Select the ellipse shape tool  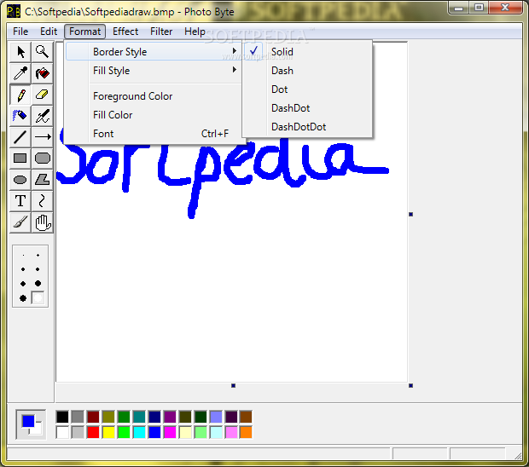pos(20,180)
